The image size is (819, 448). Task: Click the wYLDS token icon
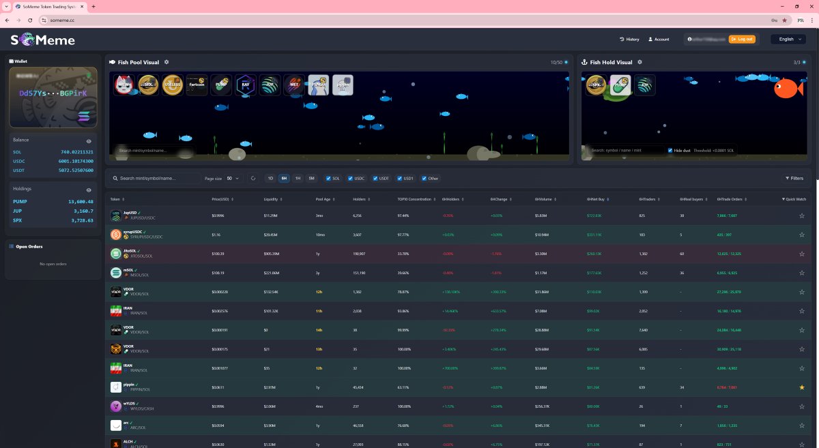point(116,406)
